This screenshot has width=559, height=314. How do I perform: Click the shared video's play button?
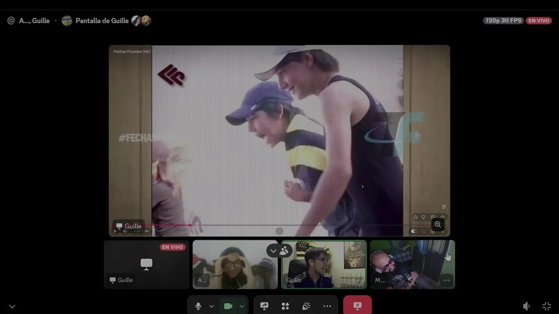pyautogui.click(x=116, y=231)
